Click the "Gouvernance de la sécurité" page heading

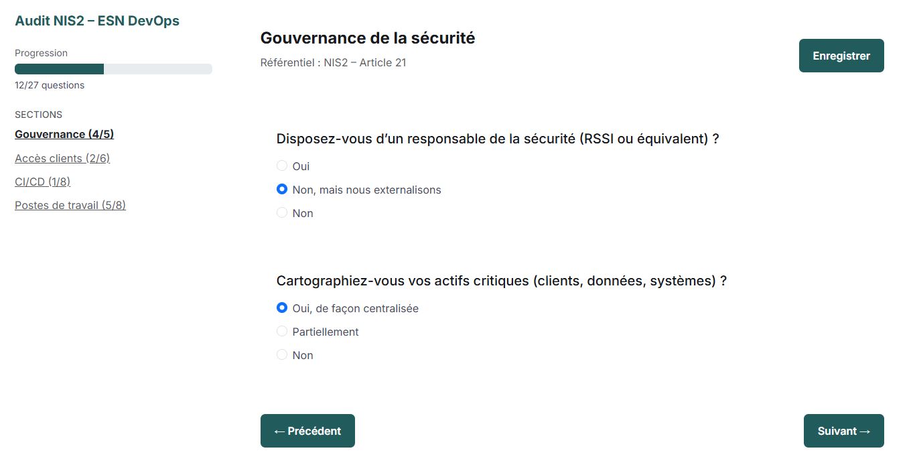coord(368,38)
